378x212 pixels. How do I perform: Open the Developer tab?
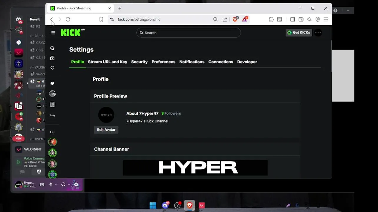(x=247, y=62)
